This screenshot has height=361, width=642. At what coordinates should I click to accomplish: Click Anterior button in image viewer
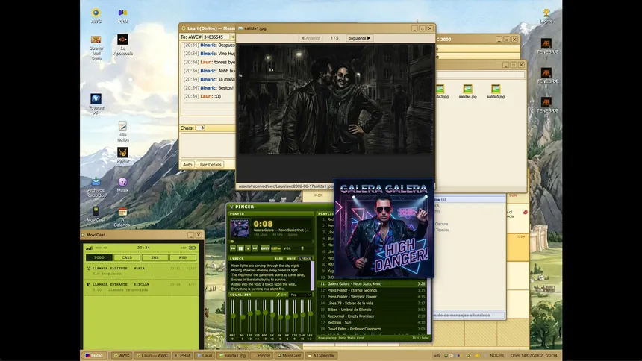[x=311, y=38]
